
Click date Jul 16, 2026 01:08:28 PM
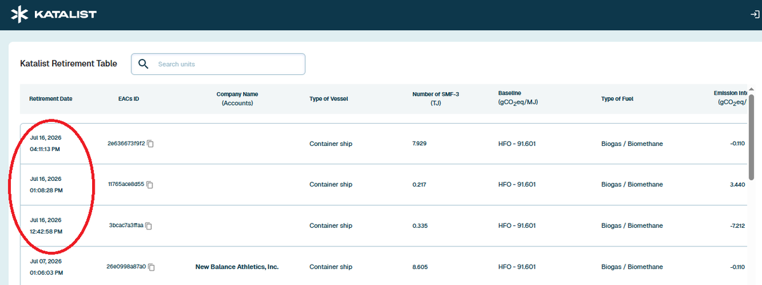[46, 185]
